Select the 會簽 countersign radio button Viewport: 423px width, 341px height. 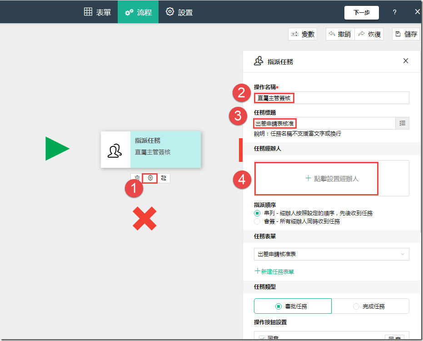[257, 221]
